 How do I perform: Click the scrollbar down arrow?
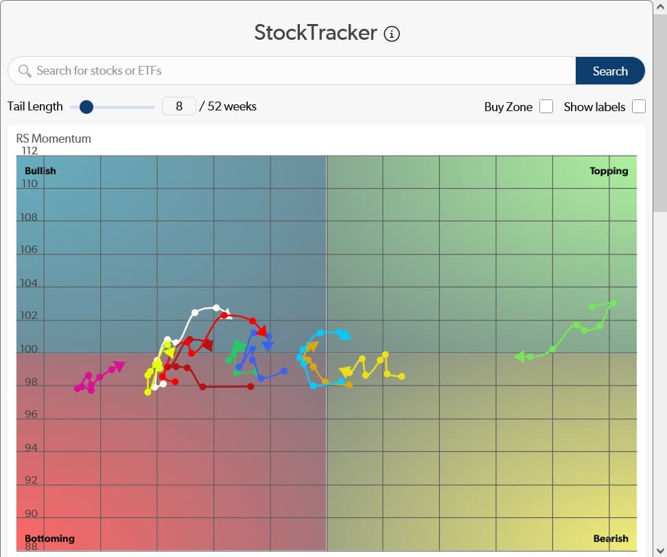660,551
